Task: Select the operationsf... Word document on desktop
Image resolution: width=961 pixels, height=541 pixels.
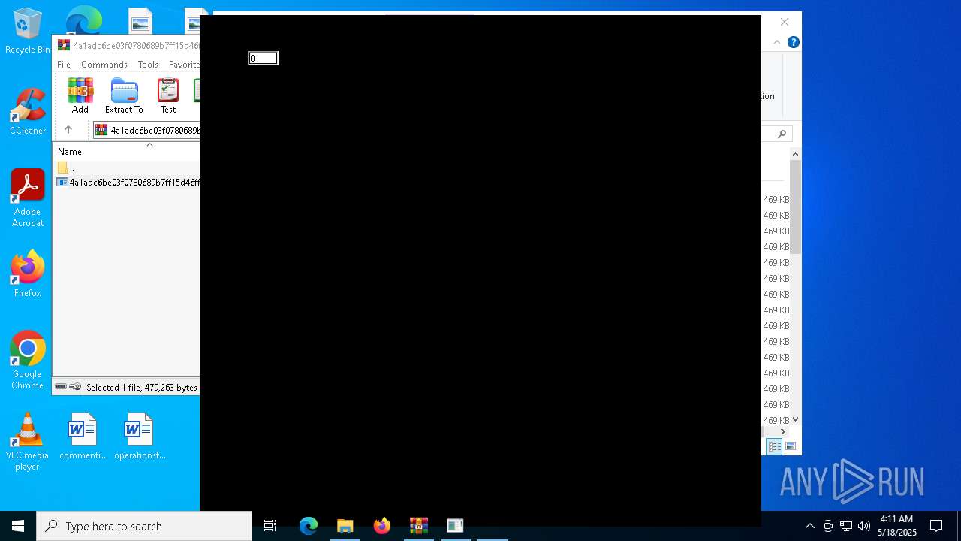Action: pos(140,436)
